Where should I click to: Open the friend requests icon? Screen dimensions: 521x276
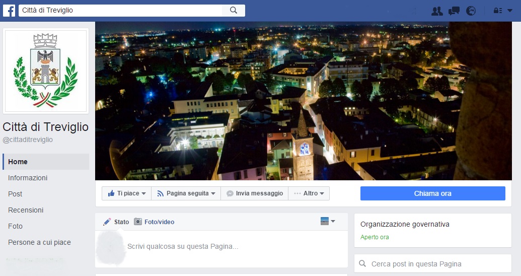click(x=437, y=11)
